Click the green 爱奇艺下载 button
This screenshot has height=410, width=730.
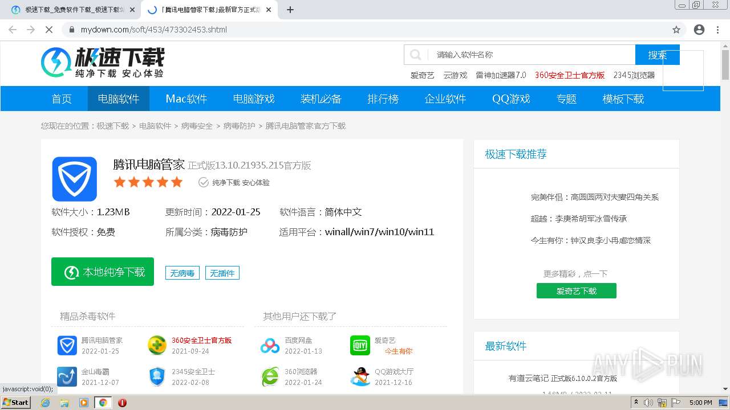click(x=577, y=290)
